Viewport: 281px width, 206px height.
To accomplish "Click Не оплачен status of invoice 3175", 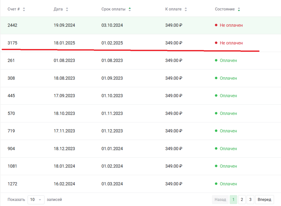I will click(x=231, y=43).
